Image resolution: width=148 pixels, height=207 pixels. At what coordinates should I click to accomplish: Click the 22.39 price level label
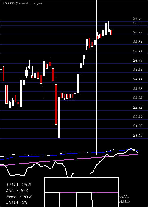(x=138, y=117)
